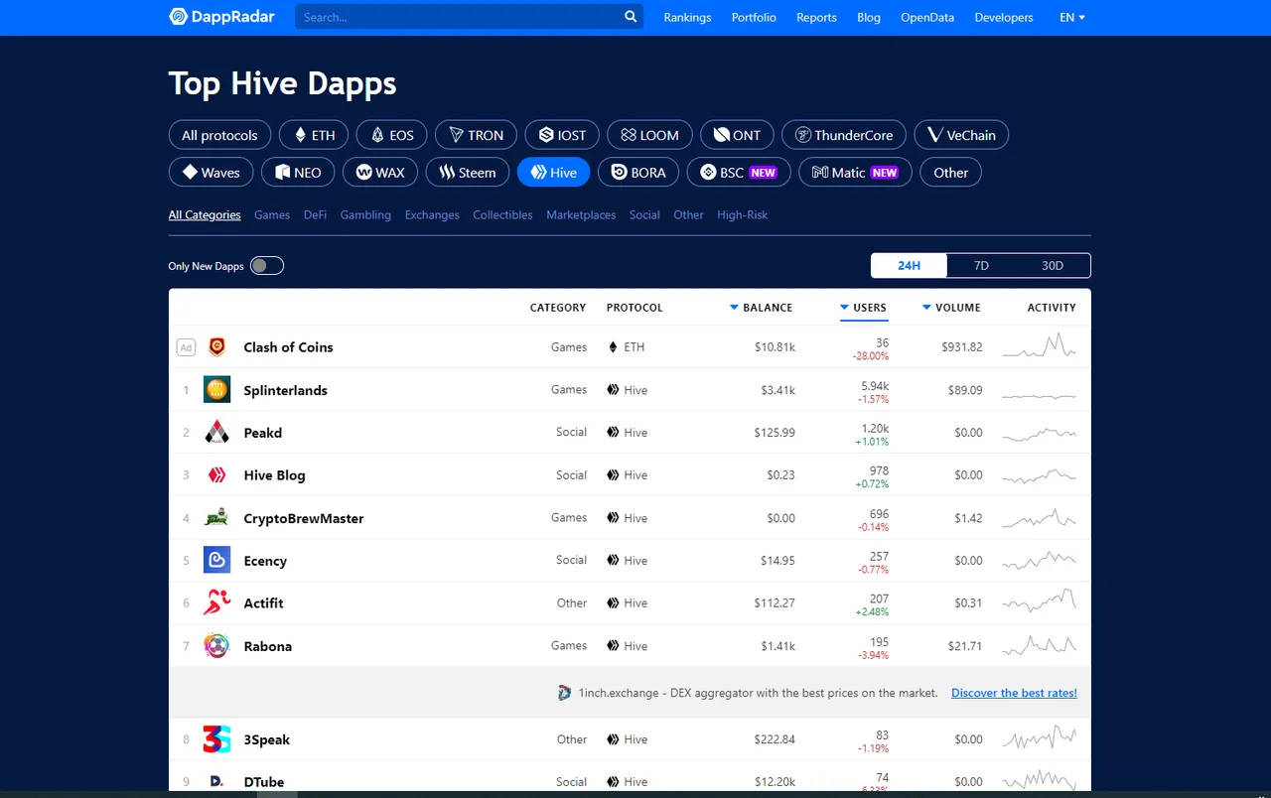Viewport: 1271px width, 798px height.
Task: Open the Splinterlands dapp name link
Action: tap(285, 390)
